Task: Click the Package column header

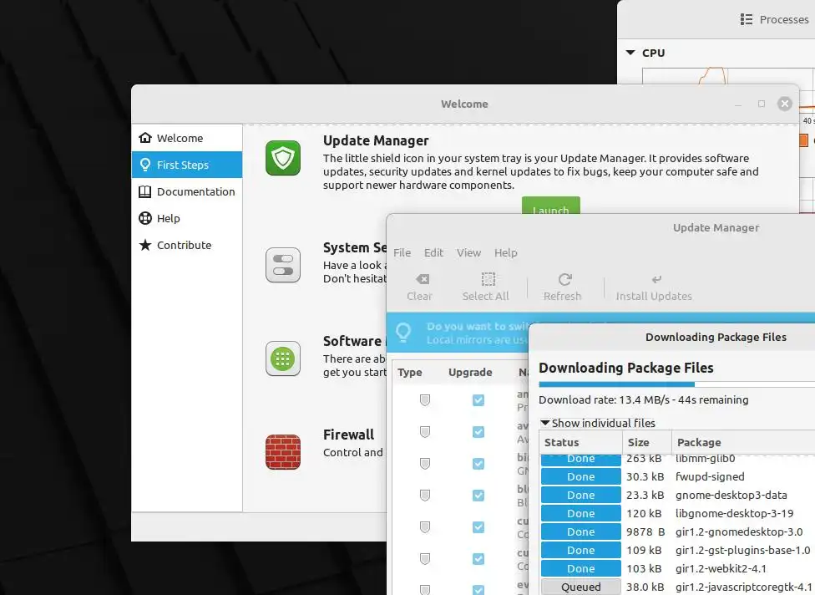Action: click(743, 442)
